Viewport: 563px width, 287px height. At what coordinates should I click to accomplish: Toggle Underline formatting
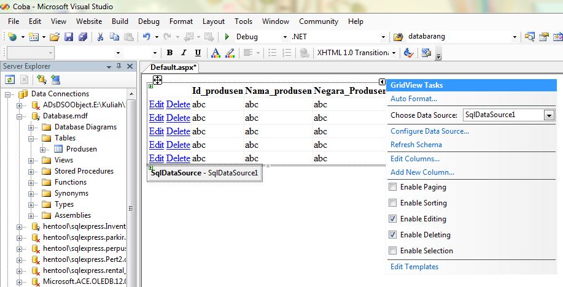coord(198,53)
